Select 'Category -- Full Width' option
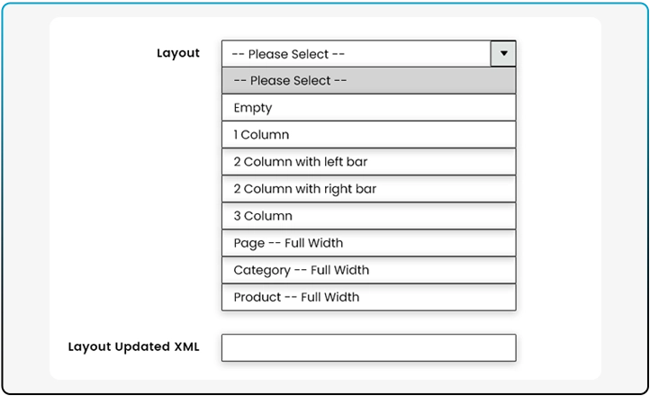This screenshot has height=396, width=650. [x=368, y=270]
